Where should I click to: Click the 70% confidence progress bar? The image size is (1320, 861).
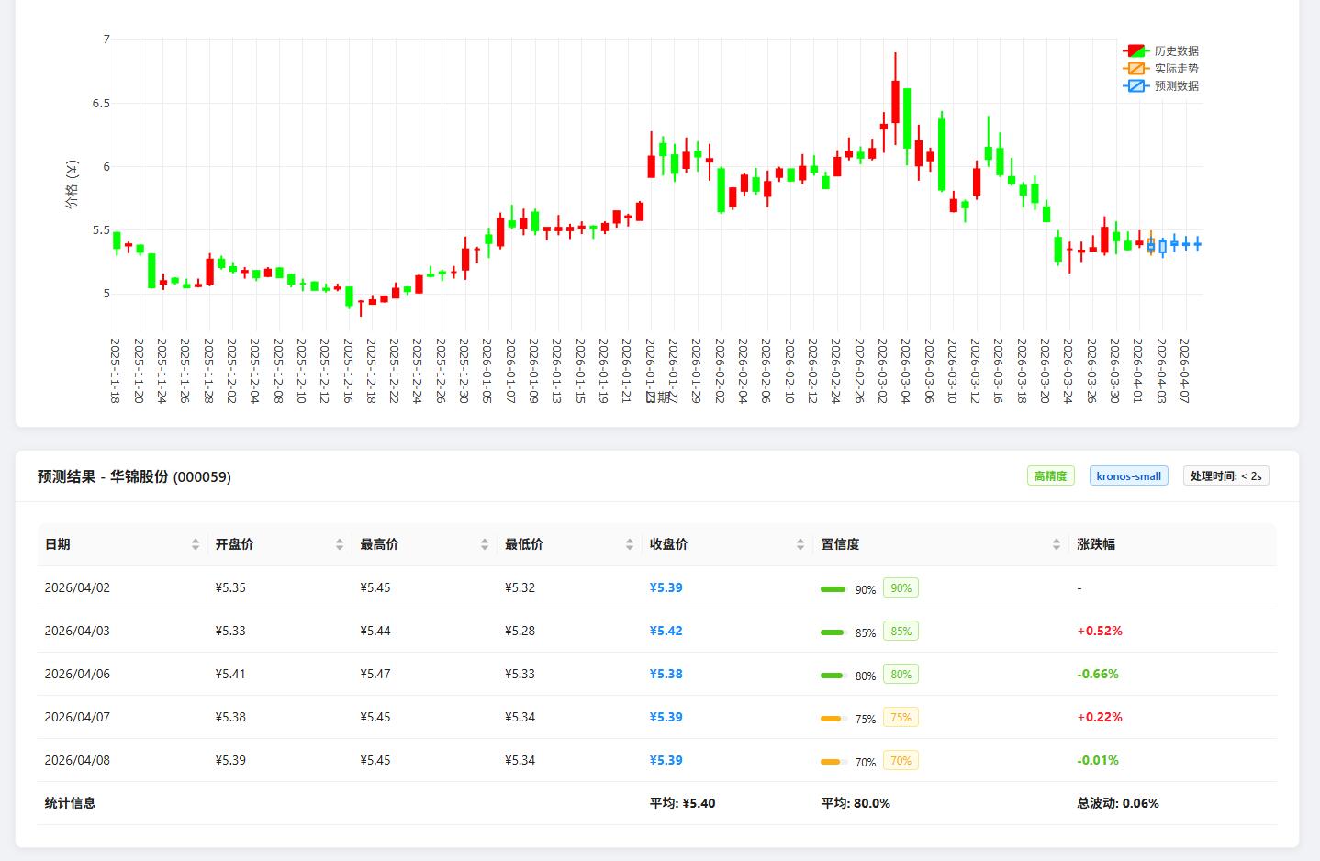pyautogui.click(x=833, y=762)
